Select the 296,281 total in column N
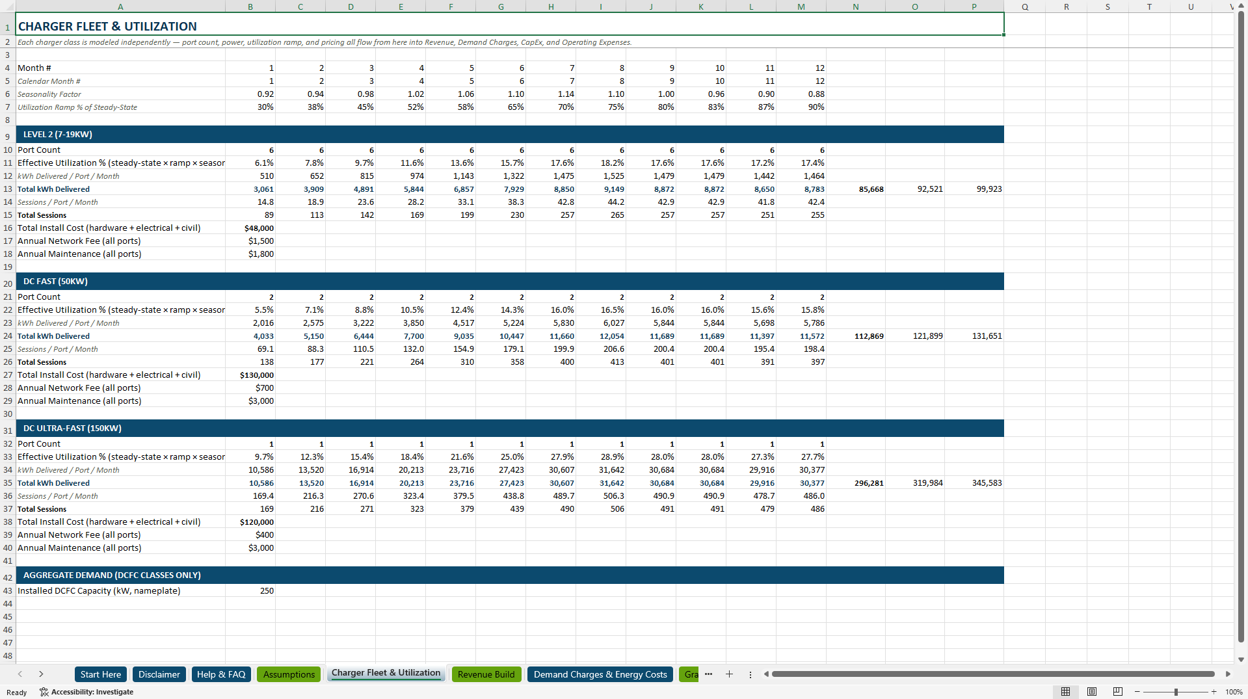The width and height of the screenshot is (1248, 699). click(856, 483)
